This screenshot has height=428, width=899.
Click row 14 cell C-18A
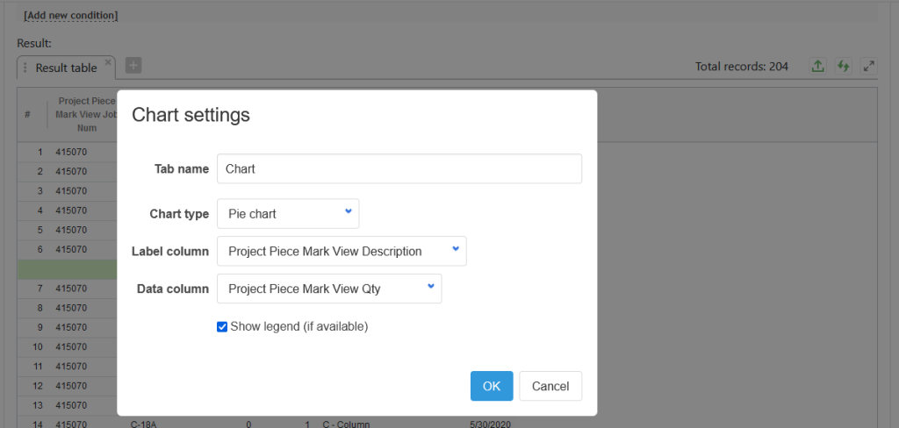(x=145, y=424)
